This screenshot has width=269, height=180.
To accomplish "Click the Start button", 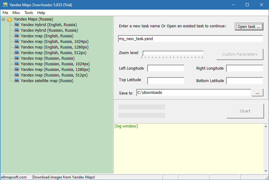I will tap(245, 111).
